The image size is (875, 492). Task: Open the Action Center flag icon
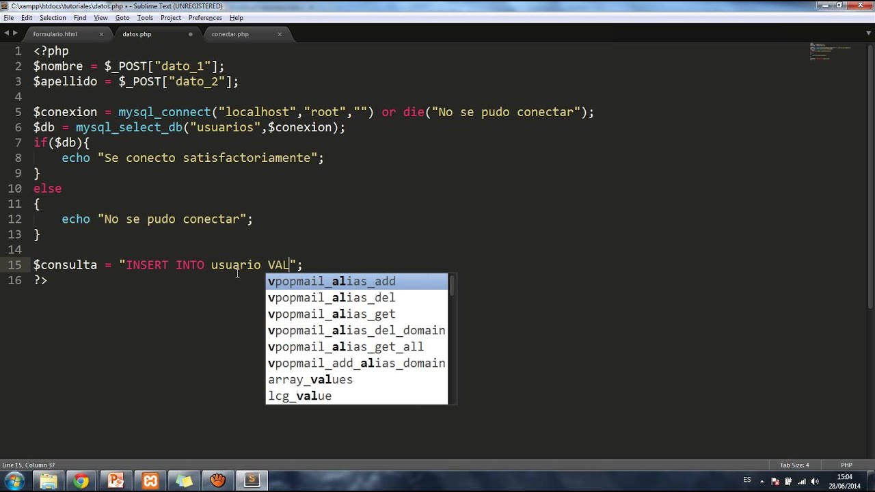(777, 481)
